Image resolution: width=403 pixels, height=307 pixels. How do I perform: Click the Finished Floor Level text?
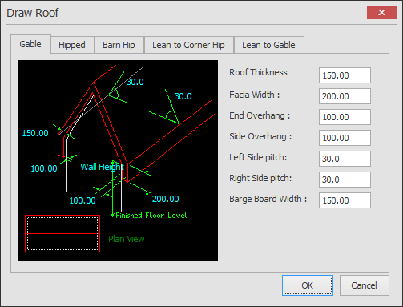pyautogui.click(x=151, y=216)
